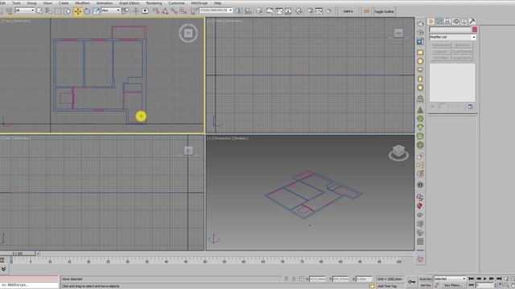Open the [Perspective] viewport label menu

pos(223,138)
